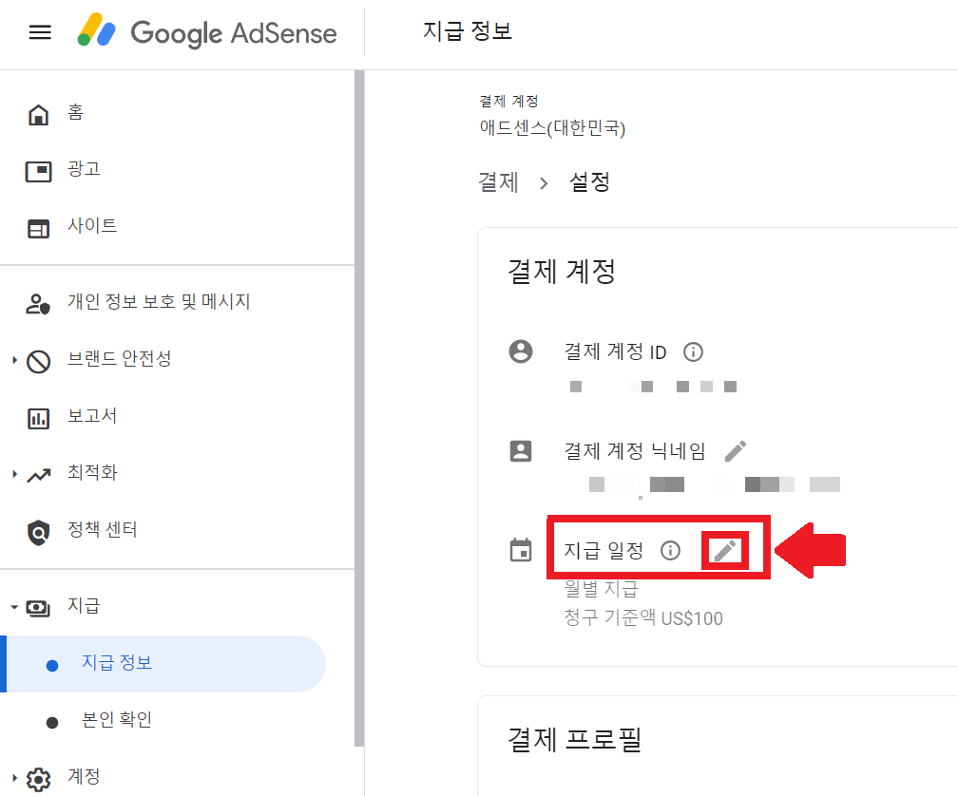Click the 결제 계정 닉네임 edit pencil
Screen dimensions: 958x796
coord(735,450)
